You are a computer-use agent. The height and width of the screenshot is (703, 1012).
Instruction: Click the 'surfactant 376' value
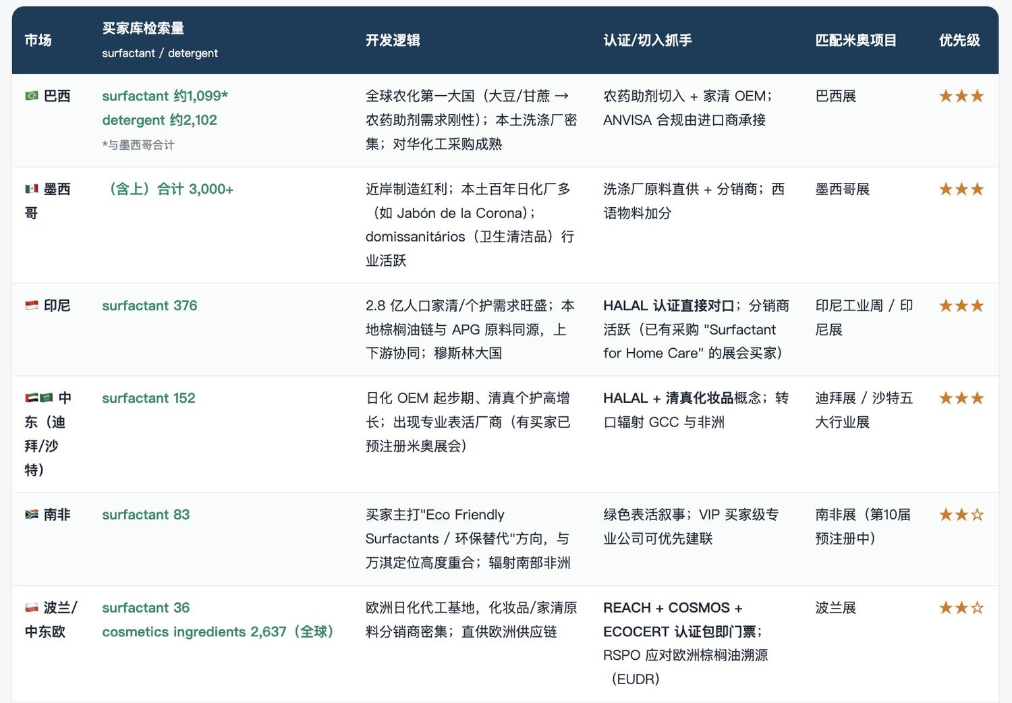pos(150,306)
